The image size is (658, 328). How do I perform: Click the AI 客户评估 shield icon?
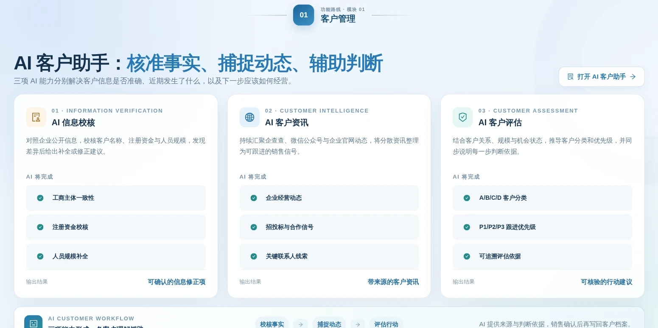point(463,117)
